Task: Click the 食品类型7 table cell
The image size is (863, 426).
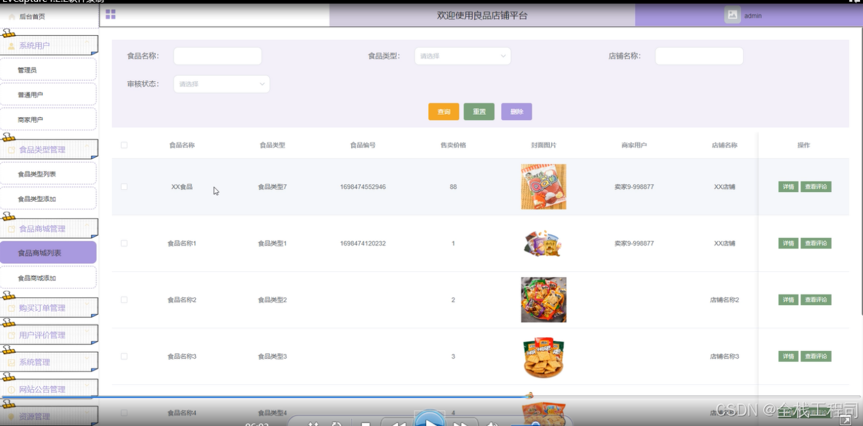Action: tap(273, 187)
